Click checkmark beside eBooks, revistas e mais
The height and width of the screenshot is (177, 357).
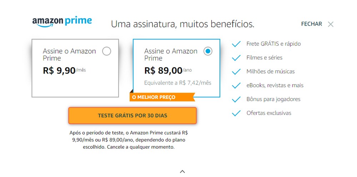[236, 86]
